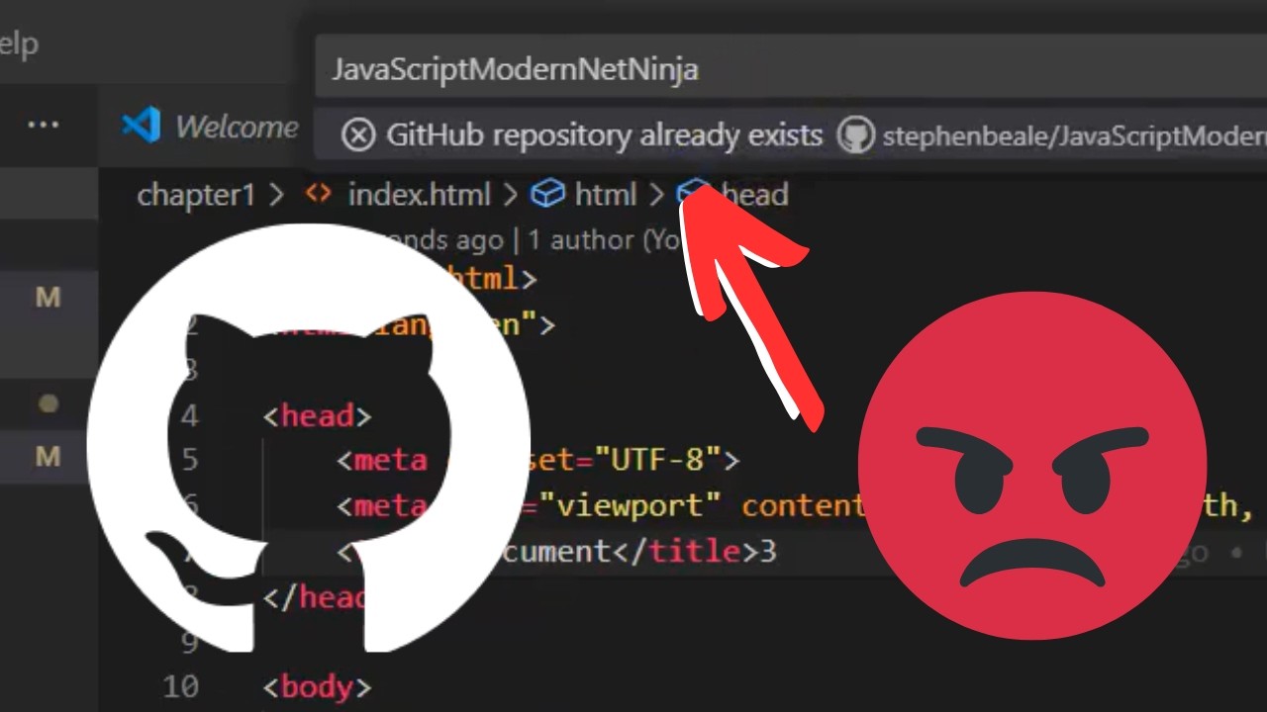Click the </title> closing tag
Screen dimensions: 1267x712
687,551
